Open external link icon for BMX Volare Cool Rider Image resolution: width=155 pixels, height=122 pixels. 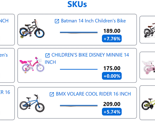[52, 94]
